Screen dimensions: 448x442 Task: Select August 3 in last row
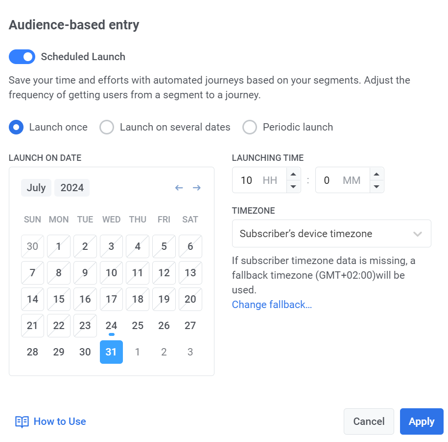click(190, 352)
